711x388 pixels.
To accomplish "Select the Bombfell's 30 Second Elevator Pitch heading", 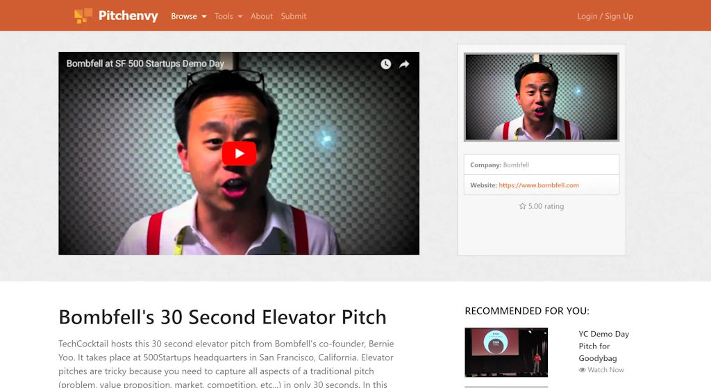I will click(x=223, y=317).
